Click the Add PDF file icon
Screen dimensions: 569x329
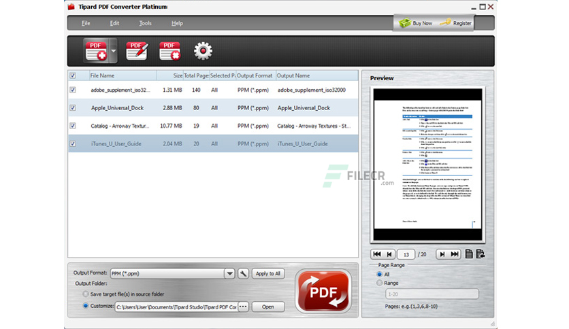click(96, 51)
